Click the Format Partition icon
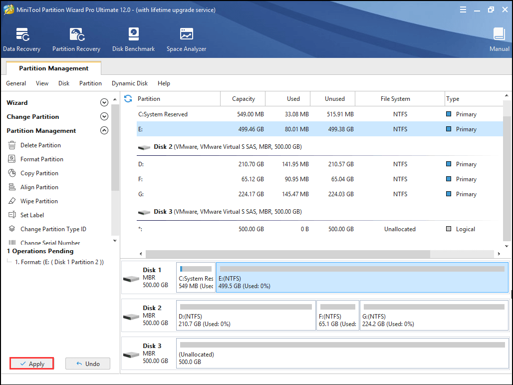This screenshot has width=513, height=385. pos(12,159)
